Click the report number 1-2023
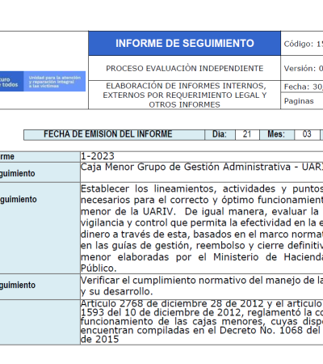 click(x=98, y=156)
